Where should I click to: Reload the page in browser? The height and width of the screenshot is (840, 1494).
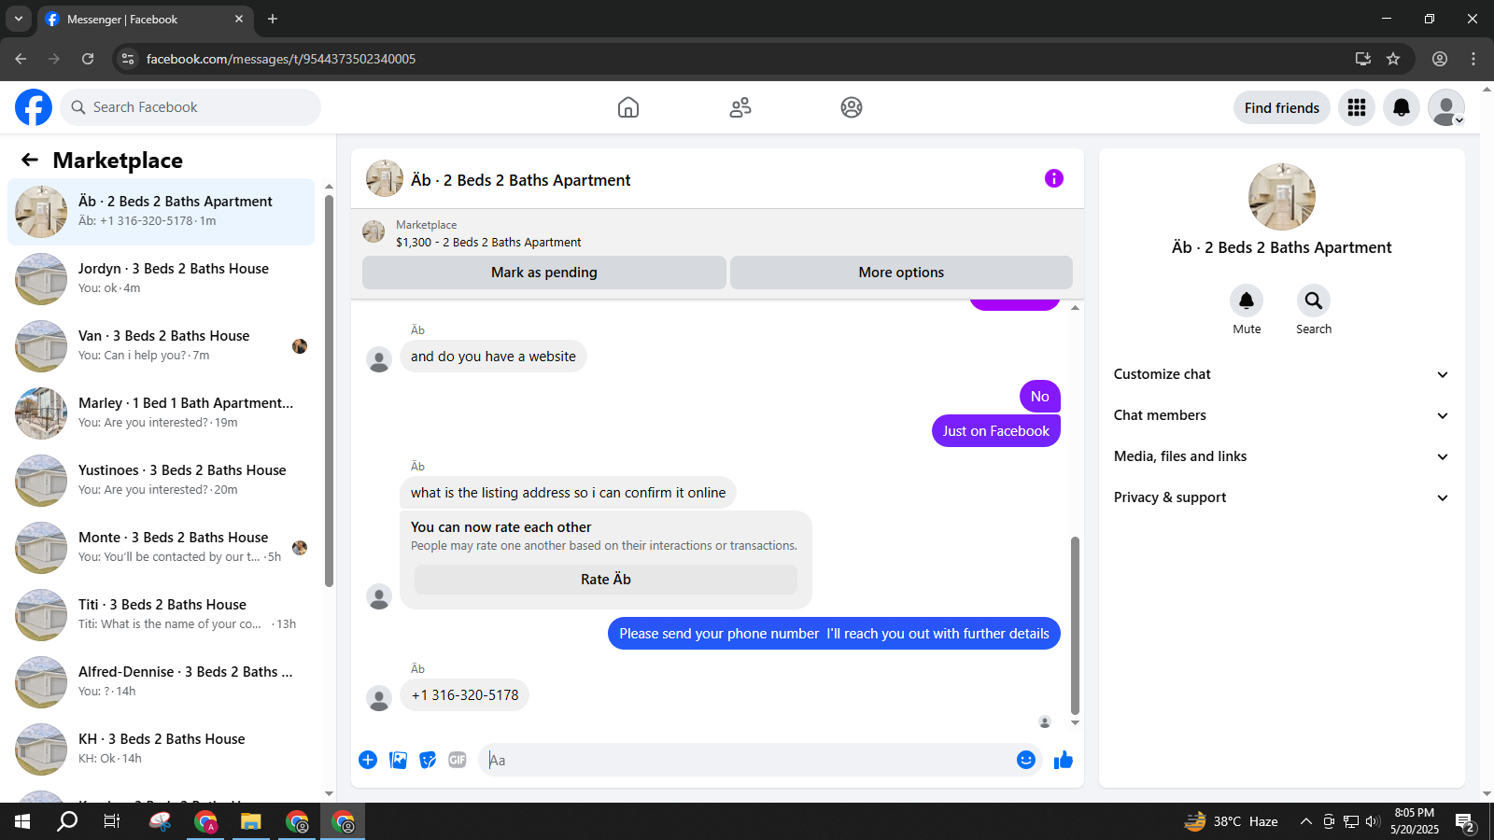88,59
